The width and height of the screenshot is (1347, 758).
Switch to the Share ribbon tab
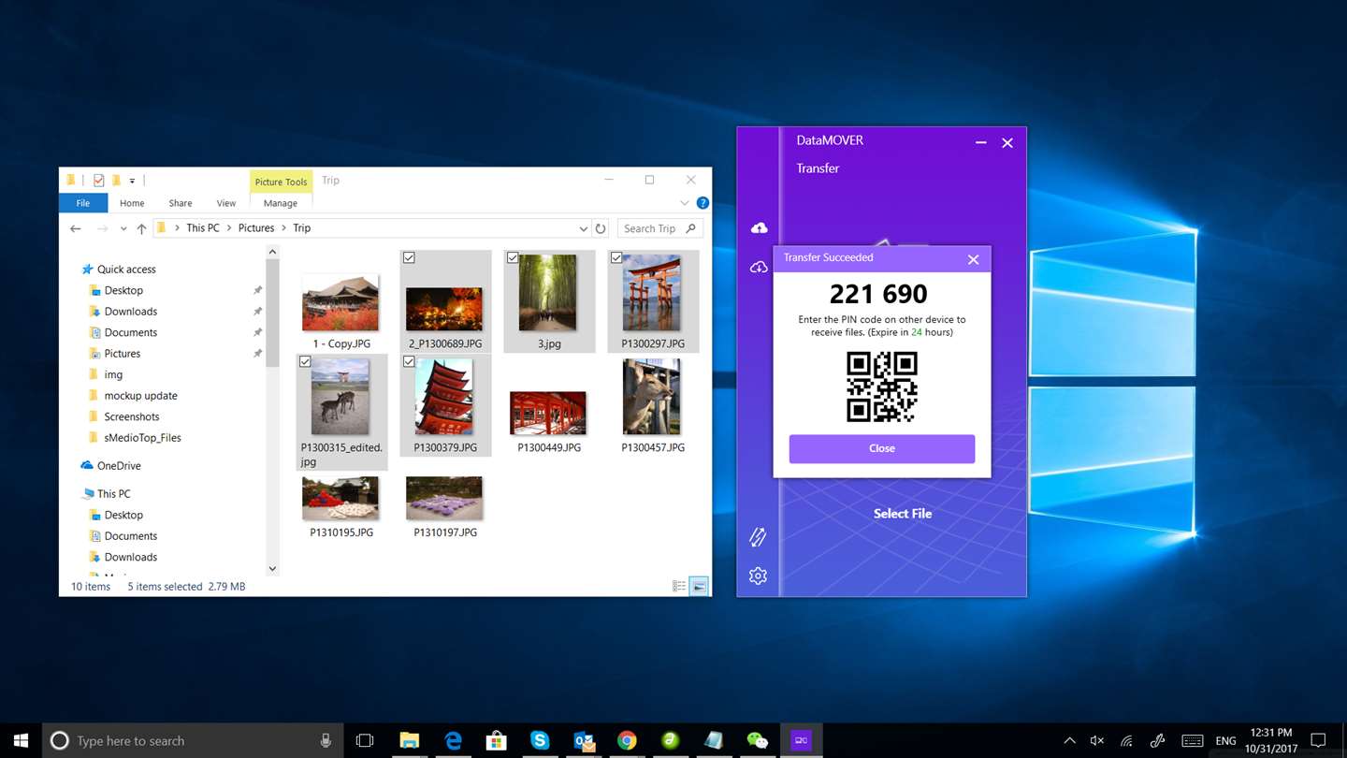tap(181, 203)
